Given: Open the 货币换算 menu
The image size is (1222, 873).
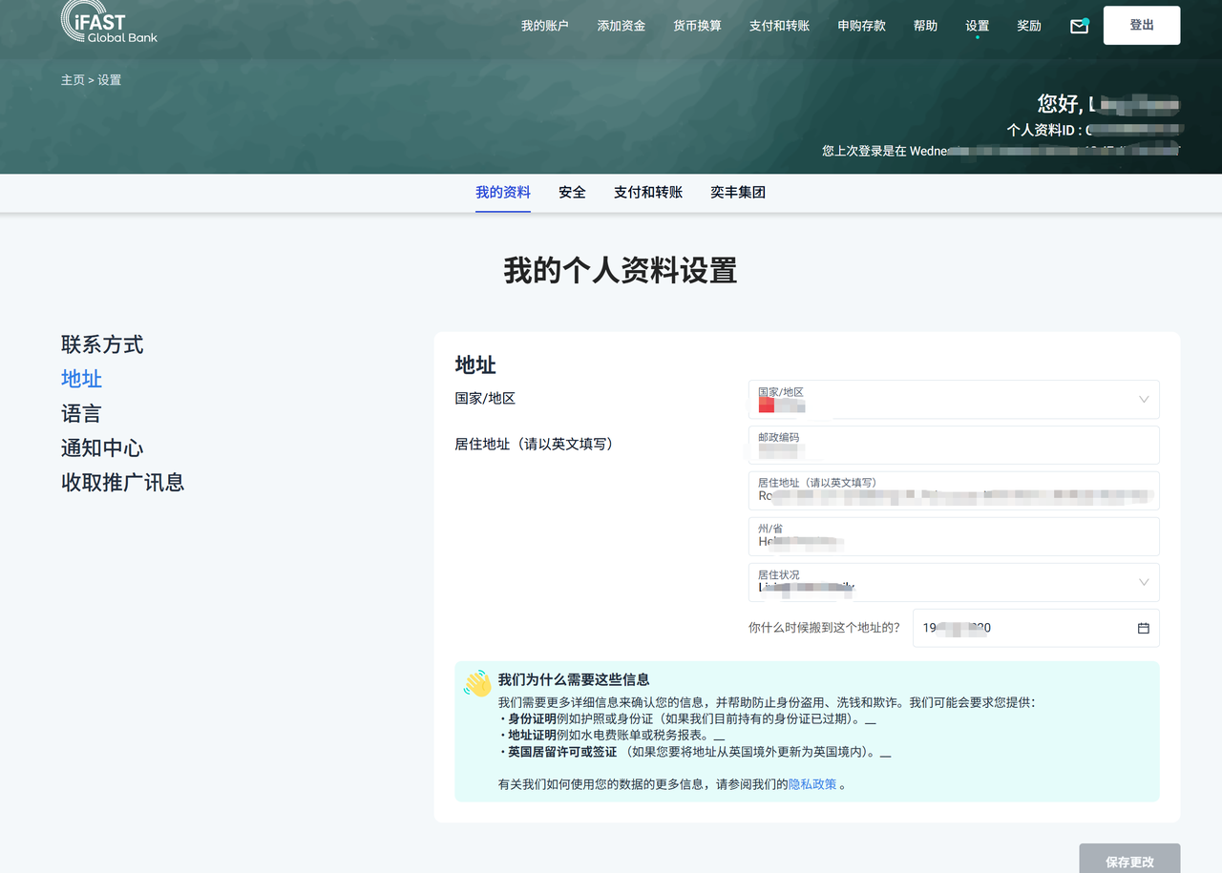Looking at the screenshot, I should coord(697,26).
